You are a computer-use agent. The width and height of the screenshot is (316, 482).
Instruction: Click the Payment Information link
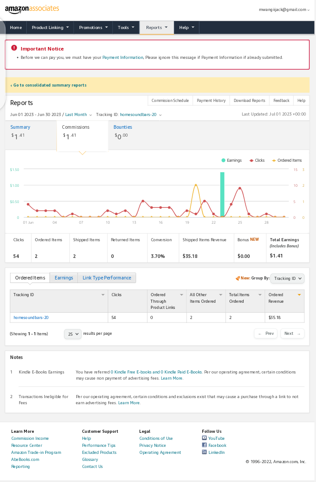(x=123, y=58)
